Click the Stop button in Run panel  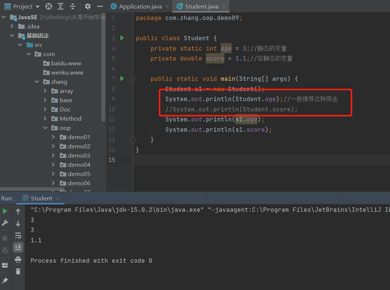click(x=5, y=238)
